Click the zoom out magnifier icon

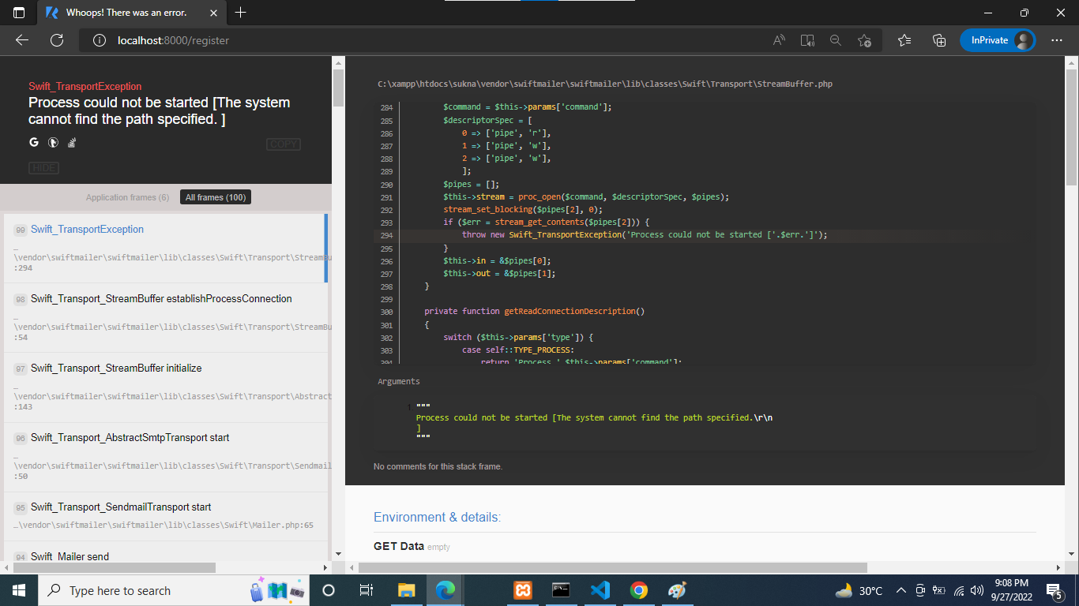pyautogui.click(x=835, y=40)
